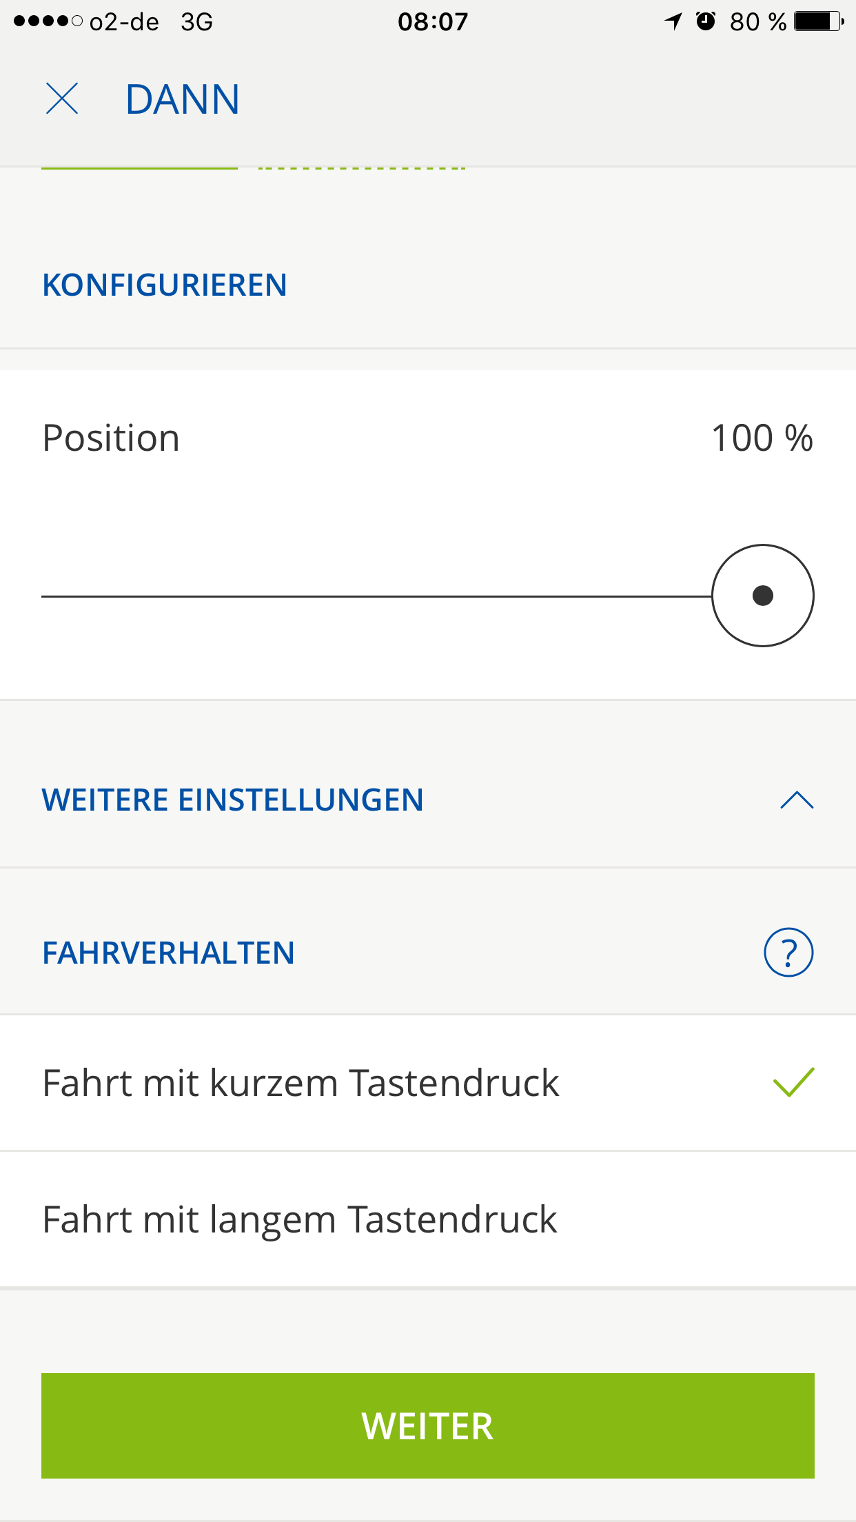Viewport: 856px width, 1522px height.
Task: Select Fahrt mit kurzem Tastendruck
Action: [300, 1083]
